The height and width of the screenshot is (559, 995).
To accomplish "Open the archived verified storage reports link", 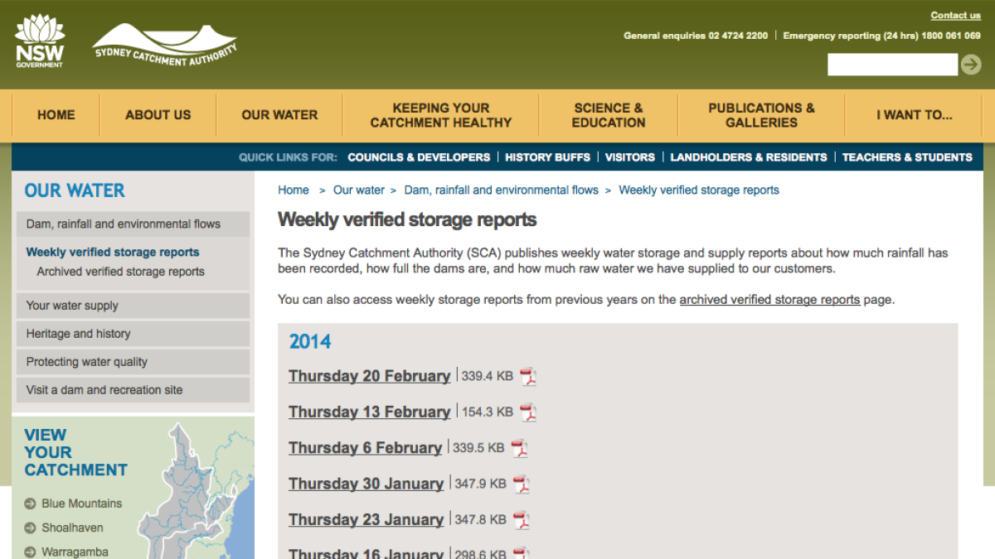I will pyautogui.click(x=769, y=299).
